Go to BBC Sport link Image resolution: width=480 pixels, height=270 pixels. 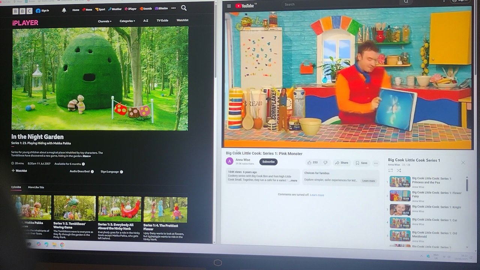tap(100, 9)
